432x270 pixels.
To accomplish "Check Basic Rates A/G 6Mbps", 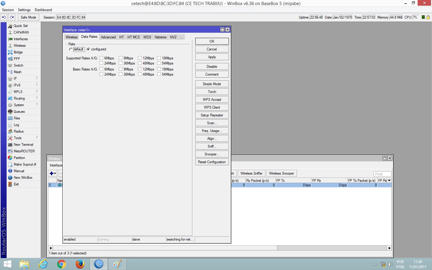I will [x=101, y=69].
